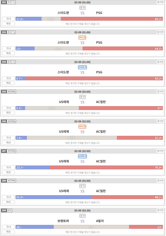Click the VS link in match 282

82,13
